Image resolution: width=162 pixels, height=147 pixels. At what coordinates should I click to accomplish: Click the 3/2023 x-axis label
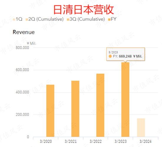pyautogui.click(x=120, y=141)
